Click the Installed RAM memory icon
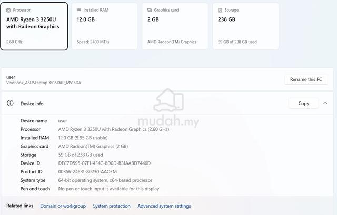Screen dimensions: 337x215 click(79, 10)
